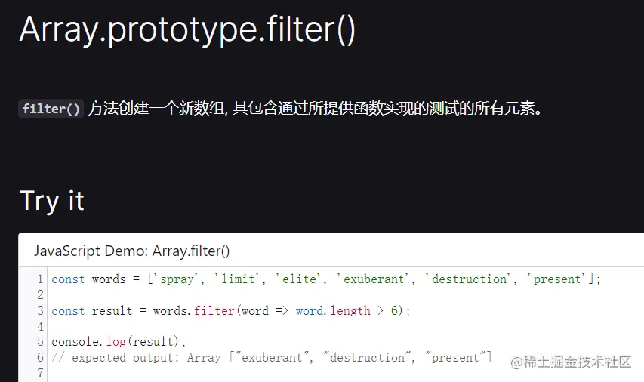Click the JavaScript Demo: Array.filter() title
Viewport: 644px width, 382px height.
pyautogui.click(x=131, y=251)
